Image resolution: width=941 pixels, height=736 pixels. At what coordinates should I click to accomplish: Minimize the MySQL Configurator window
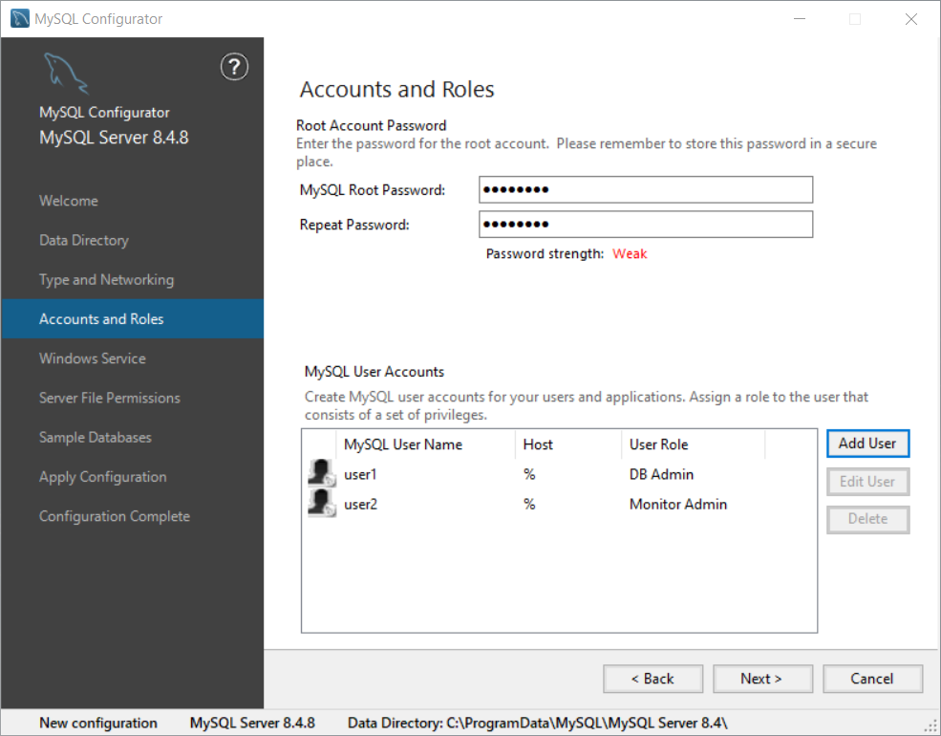click(x=800, y=18)
